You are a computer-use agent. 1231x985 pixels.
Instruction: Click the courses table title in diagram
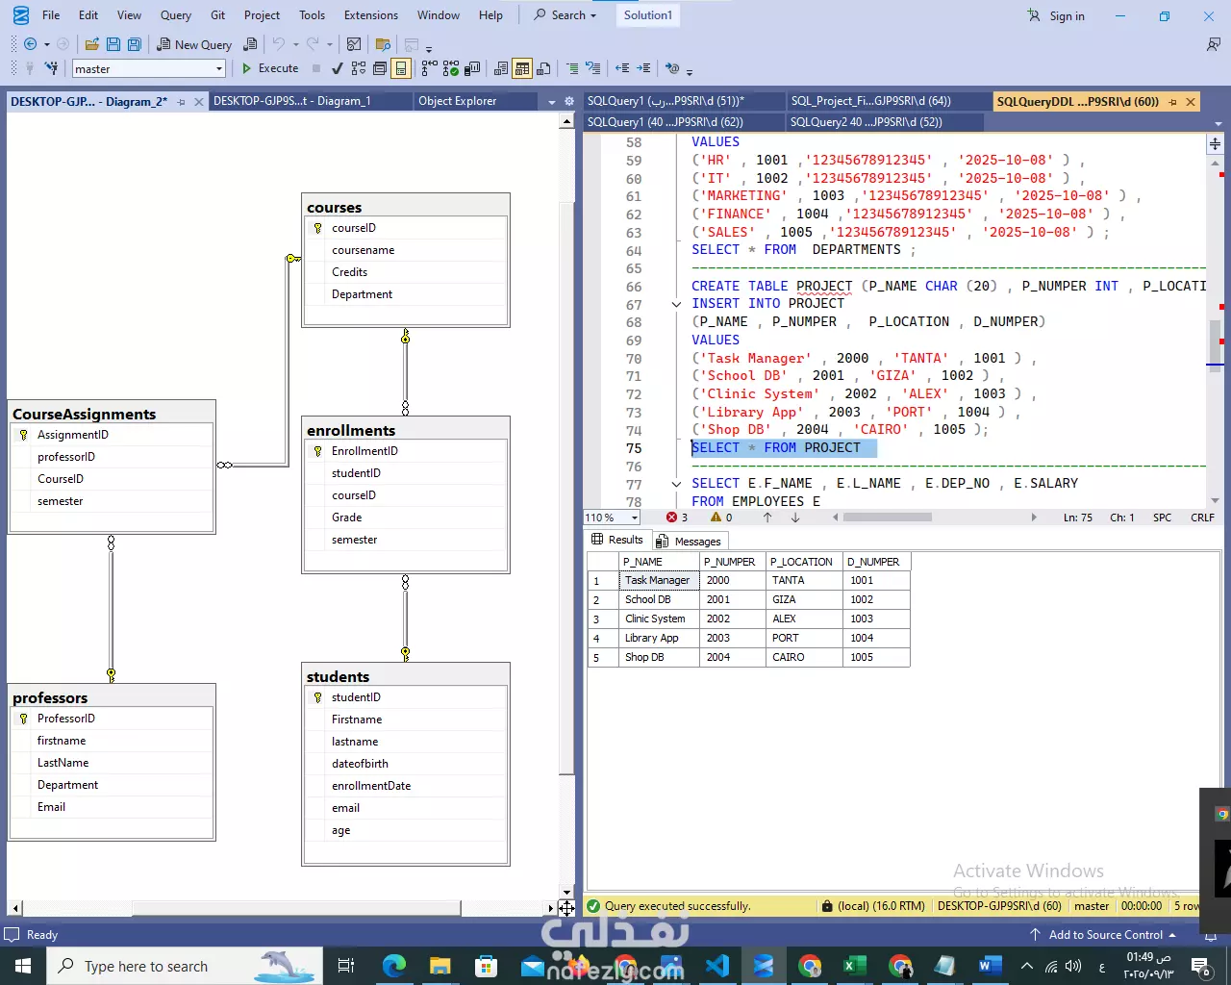(x=335, y=208)
